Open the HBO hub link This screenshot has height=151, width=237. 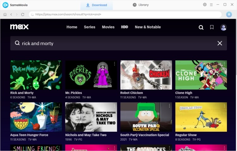click(125, 27)
